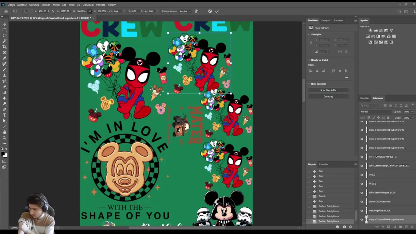Screen dimensions: 416x234
Task: Switch to the Karakter tab
Action: coord(338,20)
